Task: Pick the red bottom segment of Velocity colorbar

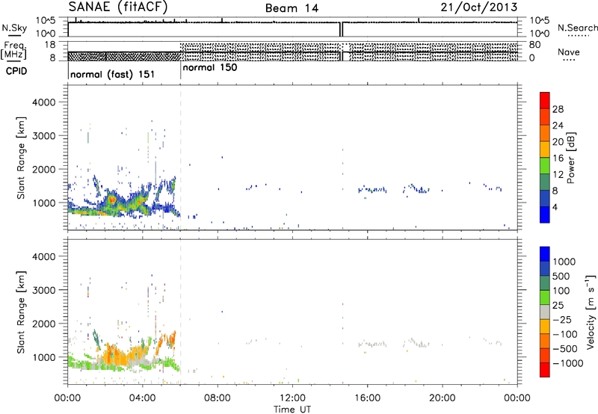Action: [x=545, y=370]
